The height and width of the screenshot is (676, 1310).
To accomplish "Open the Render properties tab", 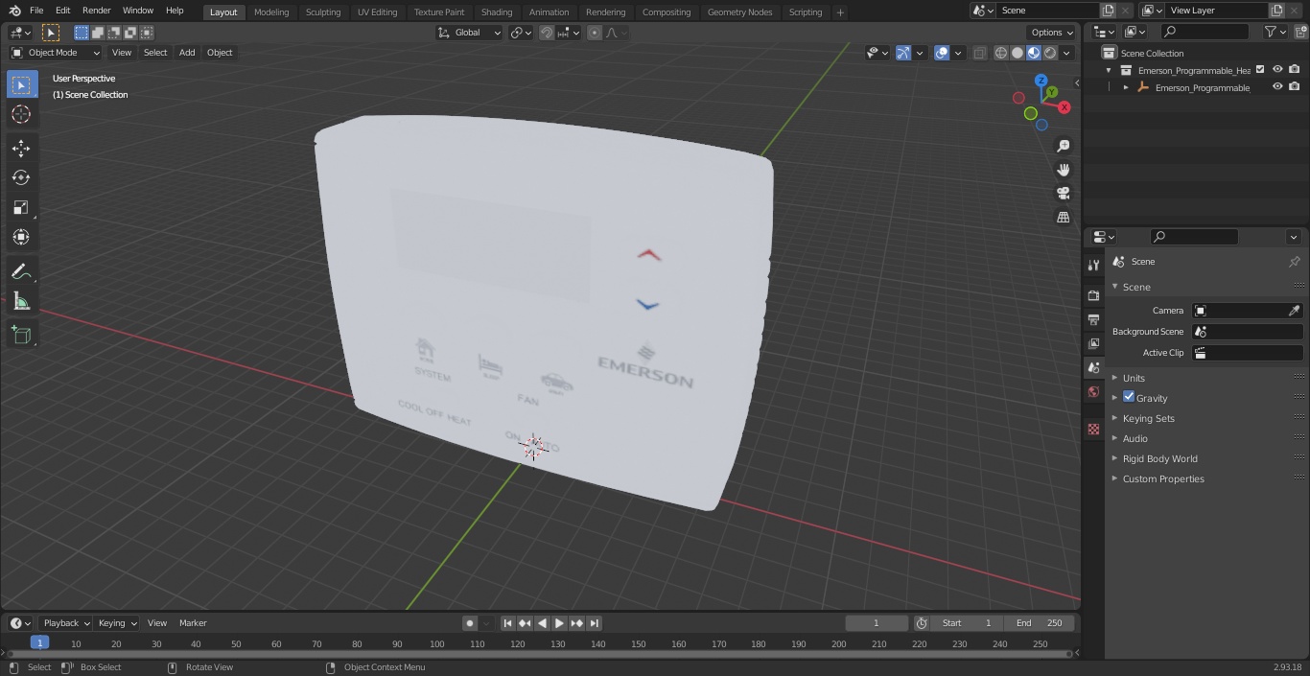I will (x=1093, y=295).
